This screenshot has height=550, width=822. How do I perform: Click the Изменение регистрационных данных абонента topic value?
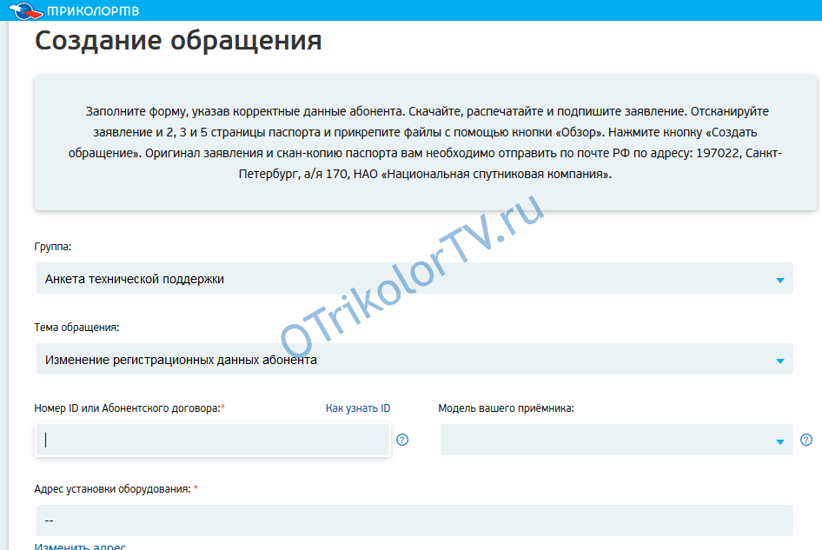tap(181, 360)
